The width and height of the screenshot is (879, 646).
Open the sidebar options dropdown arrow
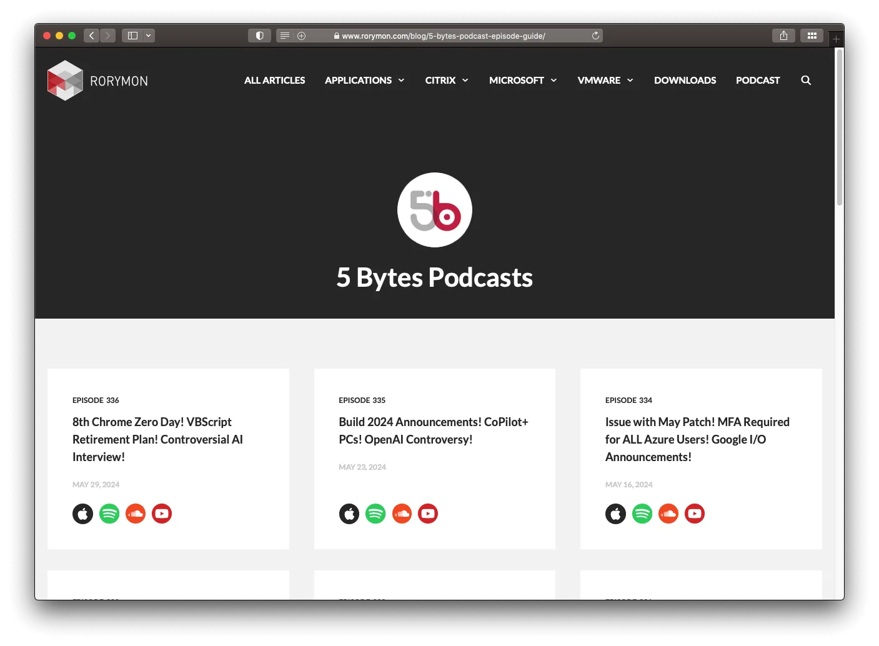149,36
